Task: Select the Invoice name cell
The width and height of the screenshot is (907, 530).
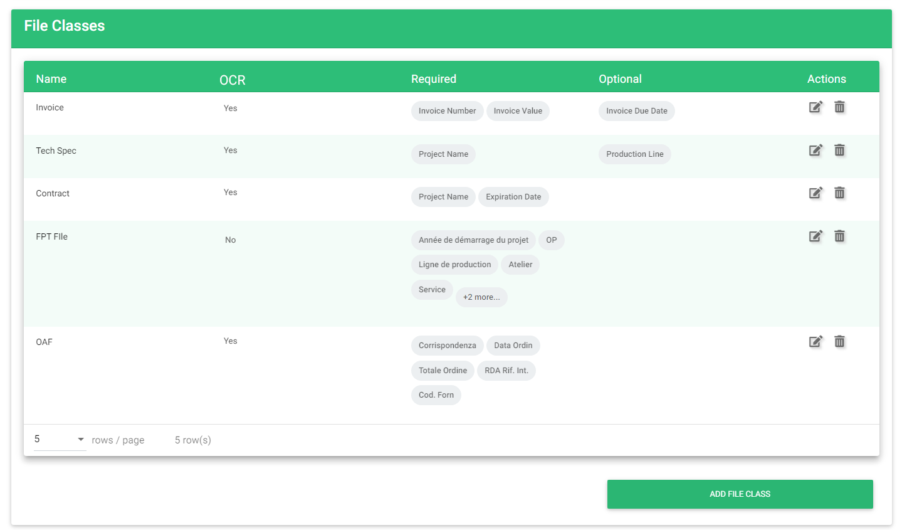Action: click(x=50, y=108)
